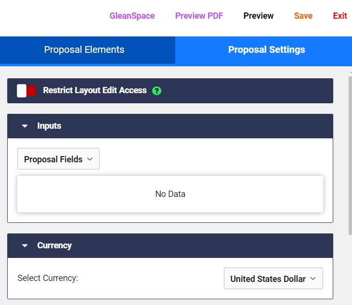Save the proposal

[x=303, y=16]
